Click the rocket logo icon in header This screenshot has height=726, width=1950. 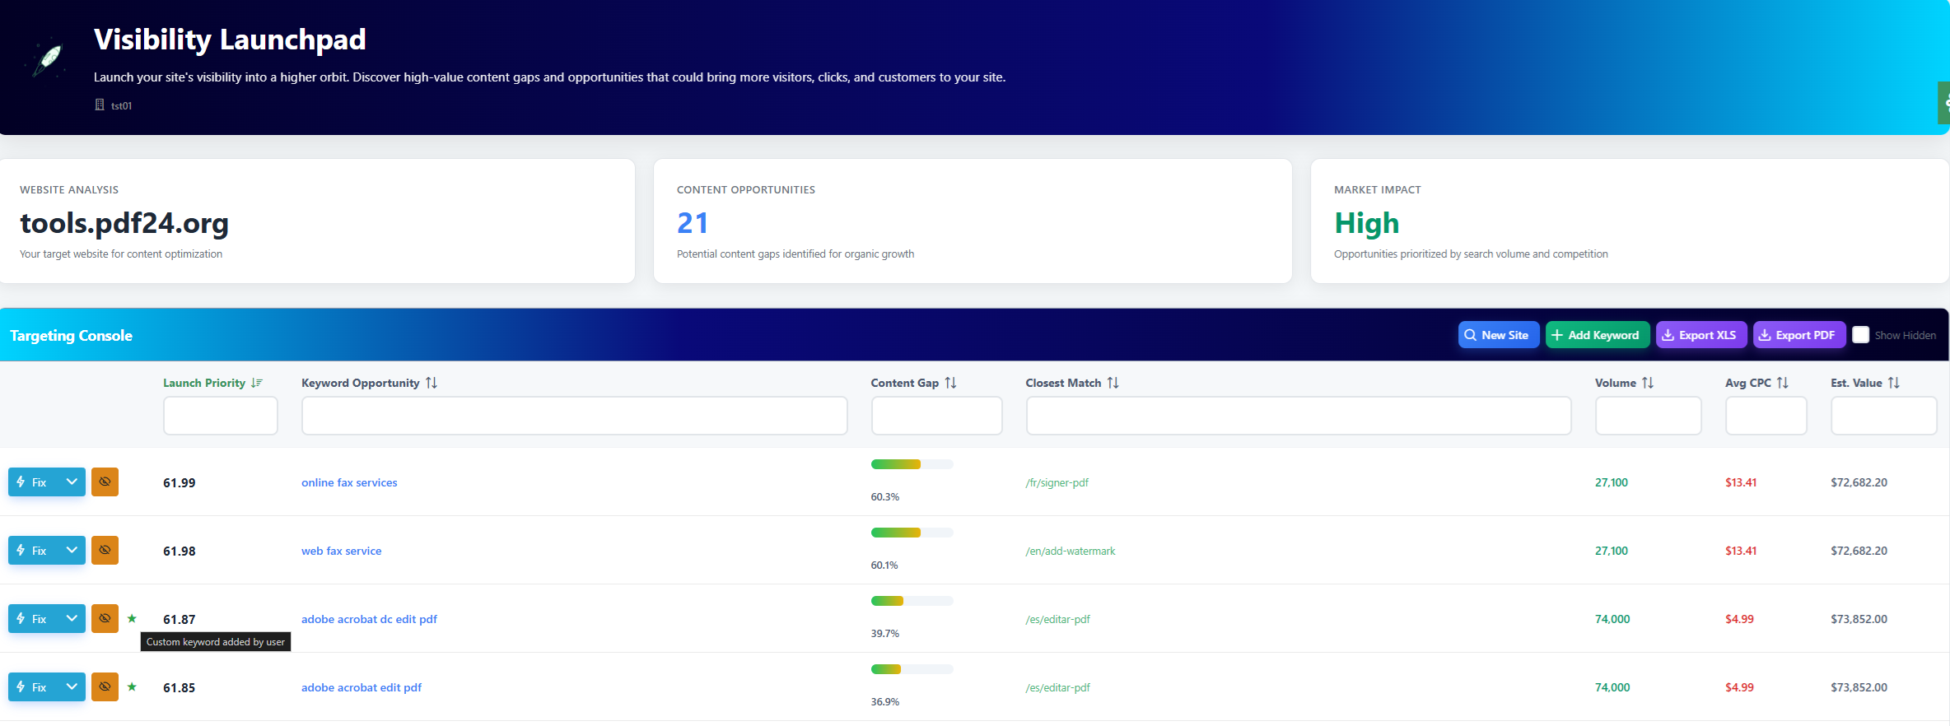49,58
